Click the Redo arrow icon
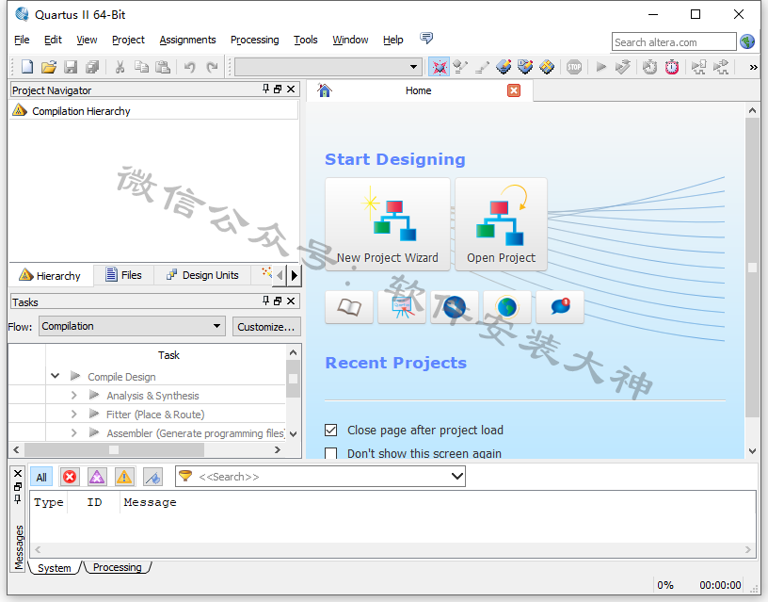 click(212, 67)
